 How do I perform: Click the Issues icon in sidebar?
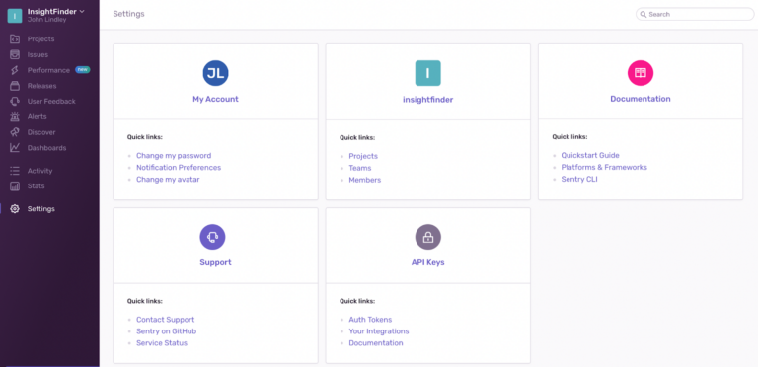coord(15,54)
